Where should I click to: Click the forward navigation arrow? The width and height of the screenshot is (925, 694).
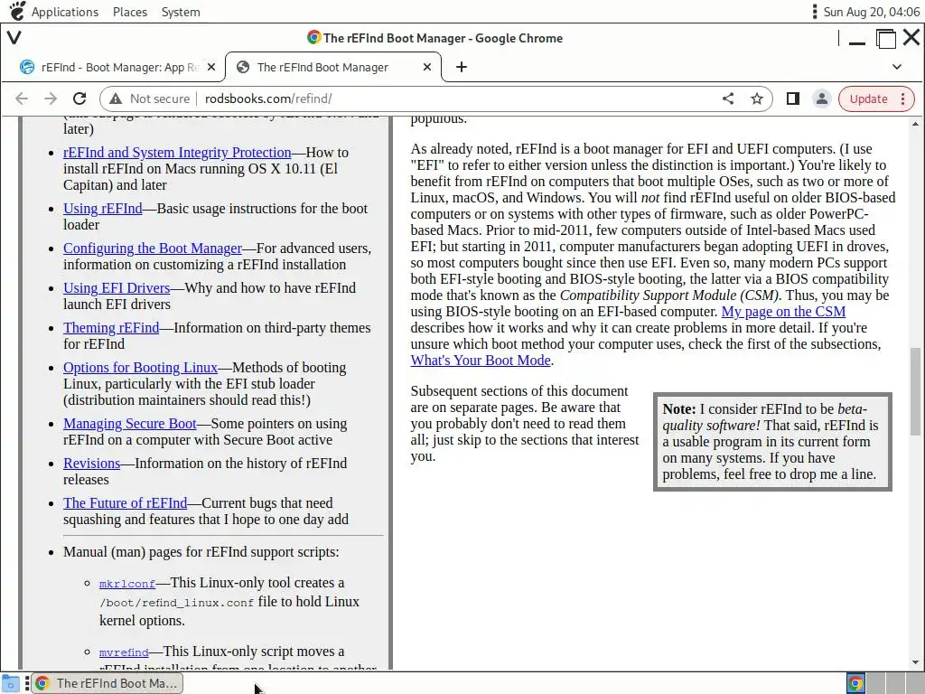click(x=51, y=98)
